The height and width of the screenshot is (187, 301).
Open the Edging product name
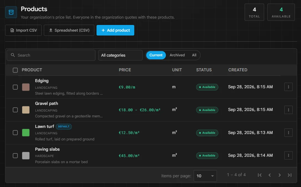click(42, 81)
